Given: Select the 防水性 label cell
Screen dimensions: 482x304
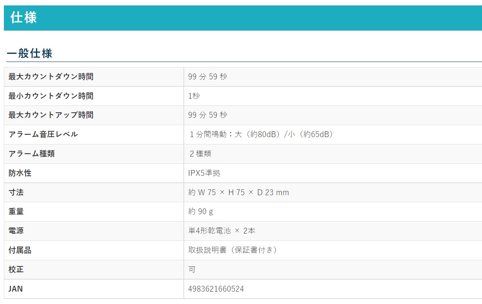Looking at the screenshot, I should click(x=94, y=173).
